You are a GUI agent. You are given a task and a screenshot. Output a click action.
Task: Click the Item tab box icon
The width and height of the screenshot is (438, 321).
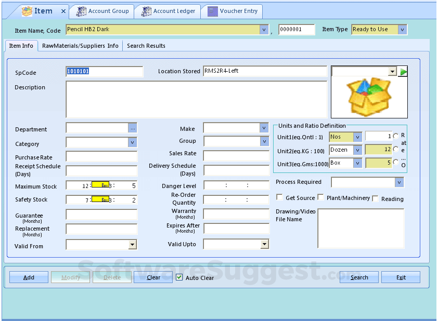27,11
